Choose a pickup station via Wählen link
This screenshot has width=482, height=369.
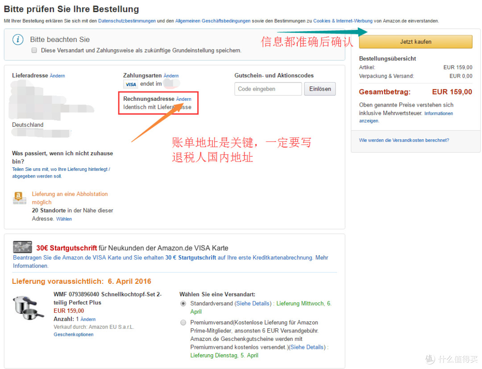[64, 219]
